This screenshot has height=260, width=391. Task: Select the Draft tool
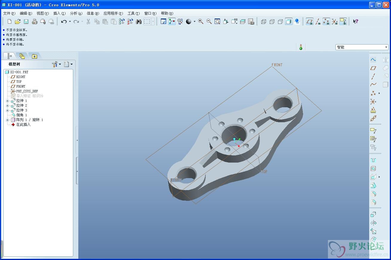pos(373,185)
